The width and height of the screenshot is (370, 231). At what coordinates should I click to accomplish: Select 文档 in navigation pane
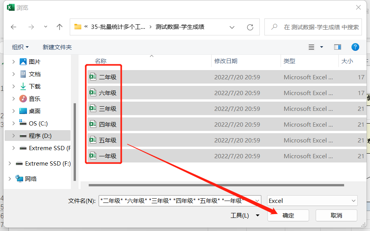pos(35,74)
